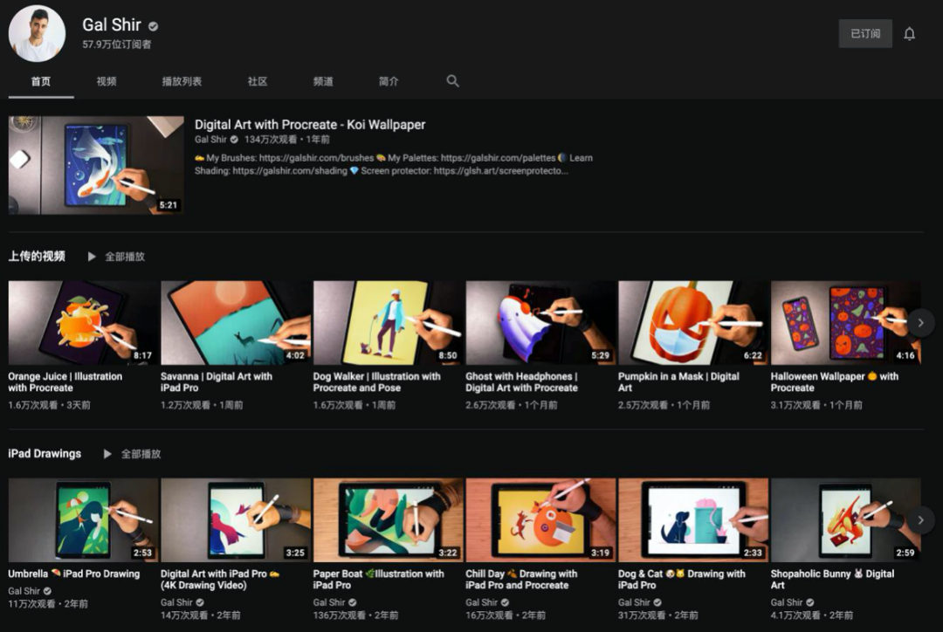Click the title 'Pumpkin in a Mask | Digital Art'
Viewport: 943px width, 632px height.
point(678,381)
